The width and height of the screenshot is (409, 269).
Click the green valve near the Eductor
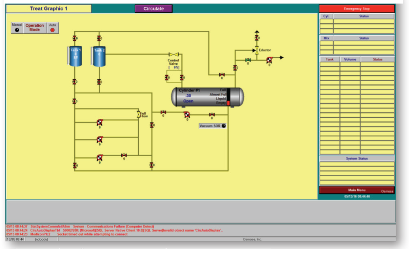[x=248, y=60]
